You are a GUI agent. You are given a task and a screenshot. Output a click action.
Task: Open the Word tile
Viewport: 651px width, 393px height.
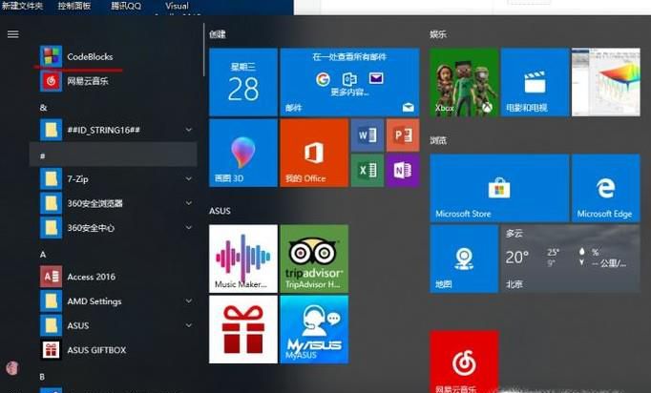[367, 135]
